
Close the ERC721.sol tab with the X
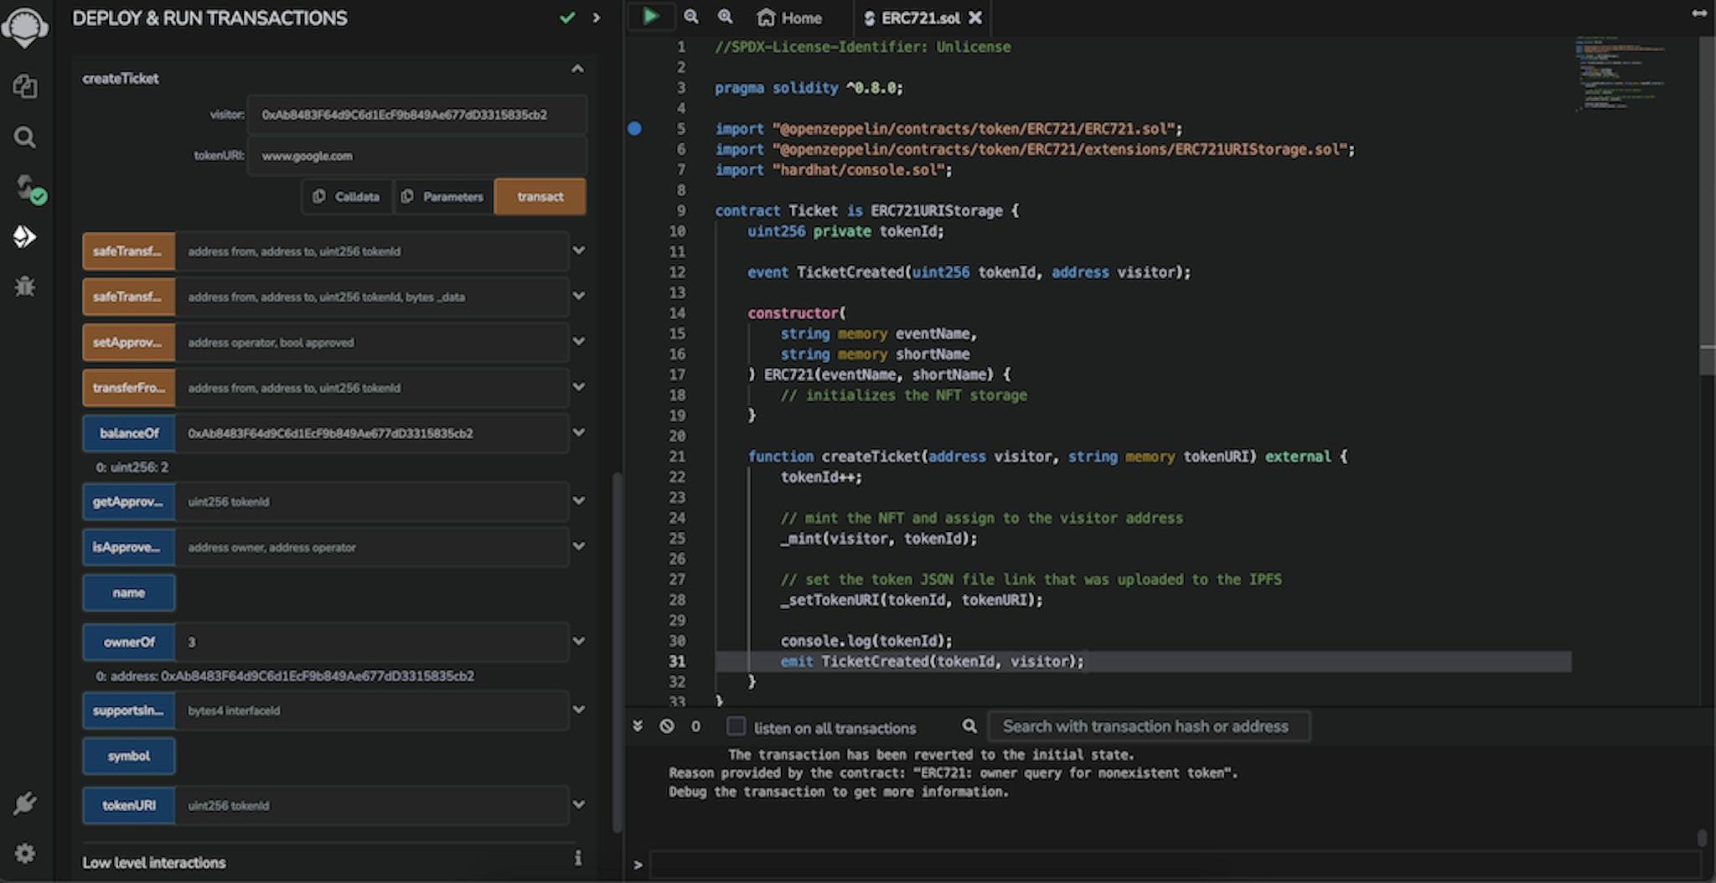pyautogui.click(x=975, y=18)
